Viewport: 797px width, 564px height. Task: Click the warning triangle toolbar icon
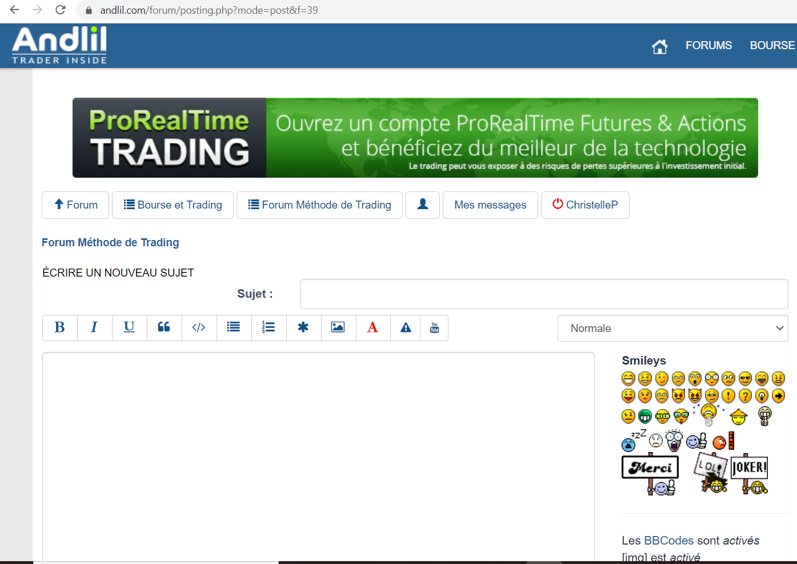pos(406,328)
